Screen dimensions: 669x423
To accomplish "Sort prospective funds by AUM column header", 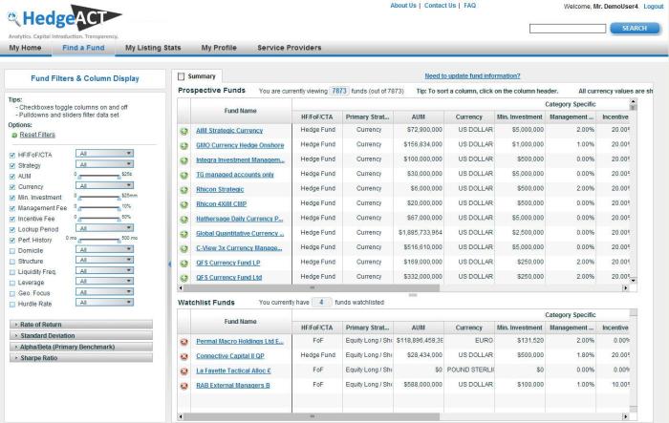I will click(x=419, y=116).
